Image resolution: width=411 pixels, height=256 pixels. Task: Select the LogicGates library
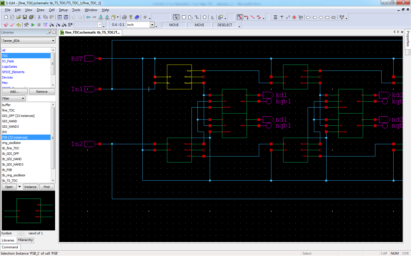[26, 67]
